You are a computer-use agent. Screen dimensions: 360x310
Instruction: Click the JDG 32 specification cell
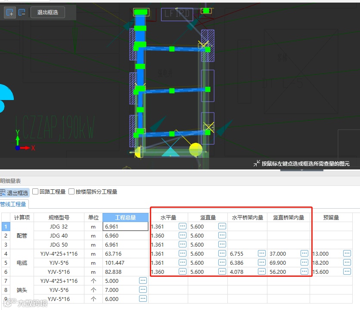[x=59, y=226]
